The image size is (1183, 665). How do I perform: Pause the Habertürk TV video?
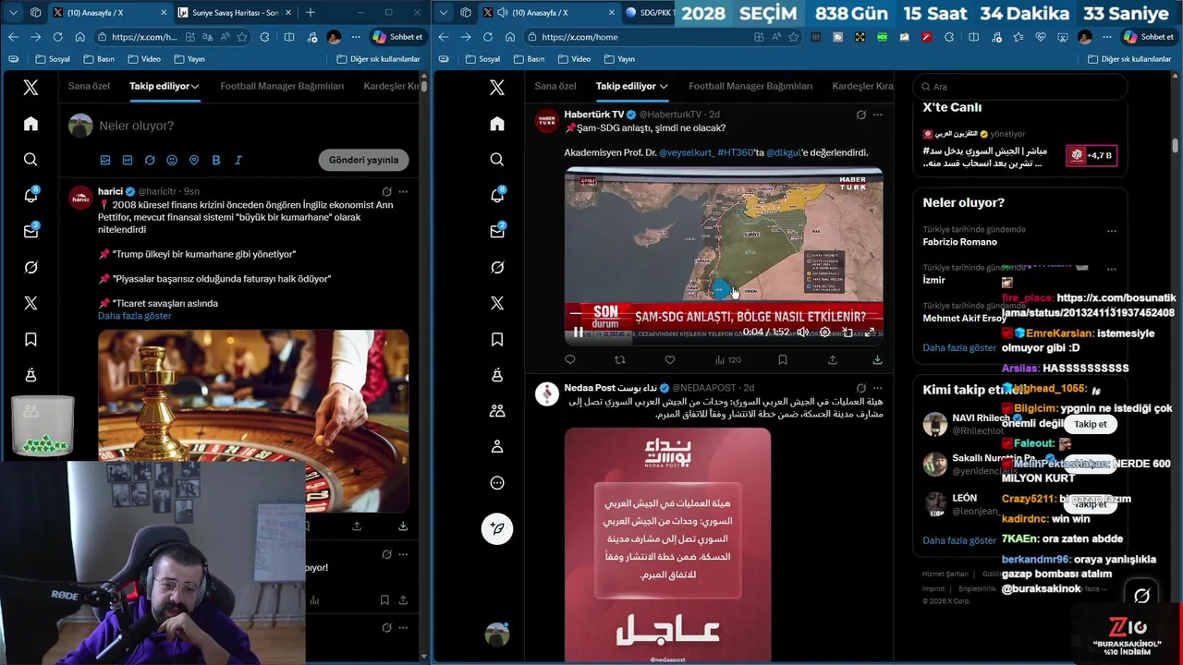(x=579, y=332)
